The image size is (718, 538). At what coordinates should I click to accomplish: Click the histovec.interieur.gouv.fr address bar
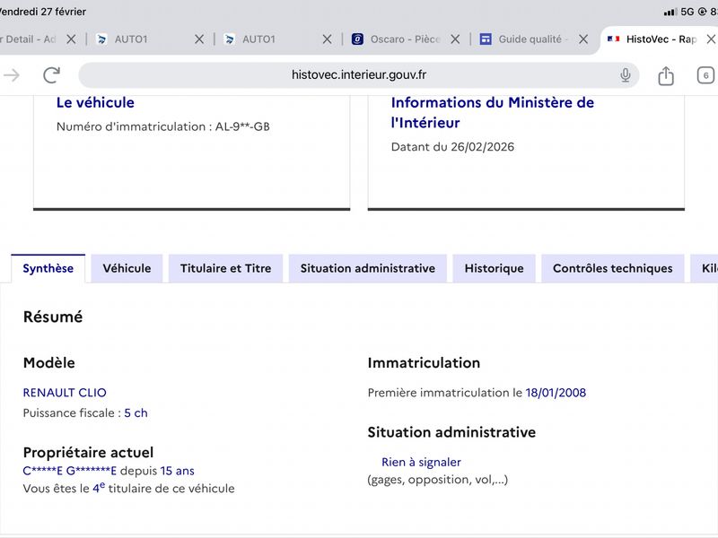point(359,75)
